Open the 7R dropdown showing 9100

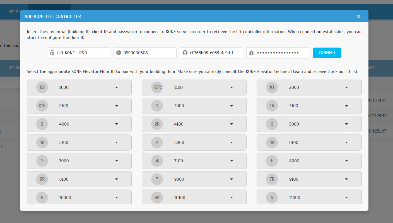click(x=319, y=179)
